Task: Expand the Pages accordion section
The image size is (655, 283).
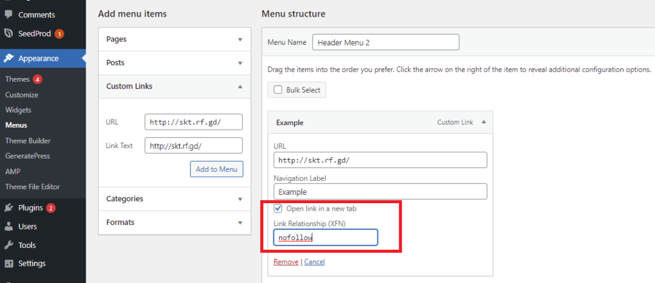Action: [x=175, y=39]
